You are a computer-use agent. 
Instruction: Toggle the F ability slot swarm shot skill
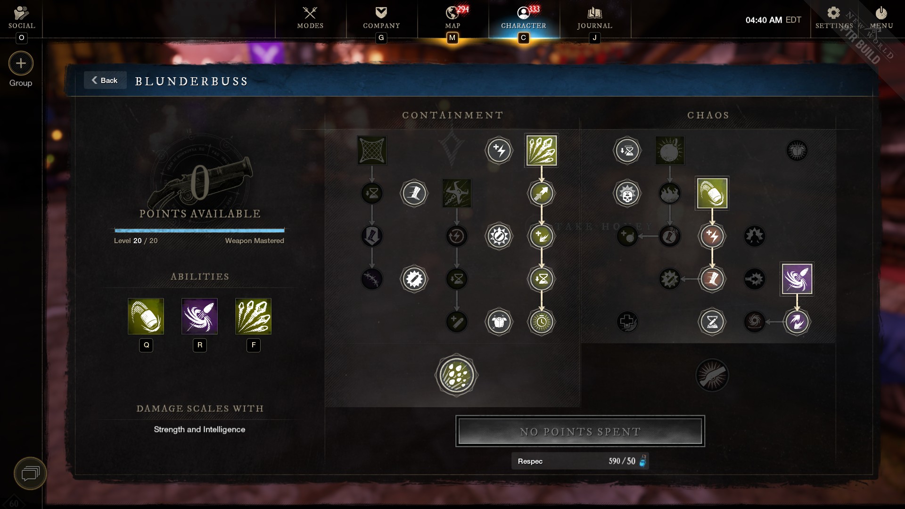click(253, 316)
